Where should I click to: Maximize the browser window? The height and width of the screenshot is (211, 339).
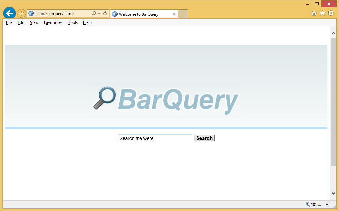[317, 4]
